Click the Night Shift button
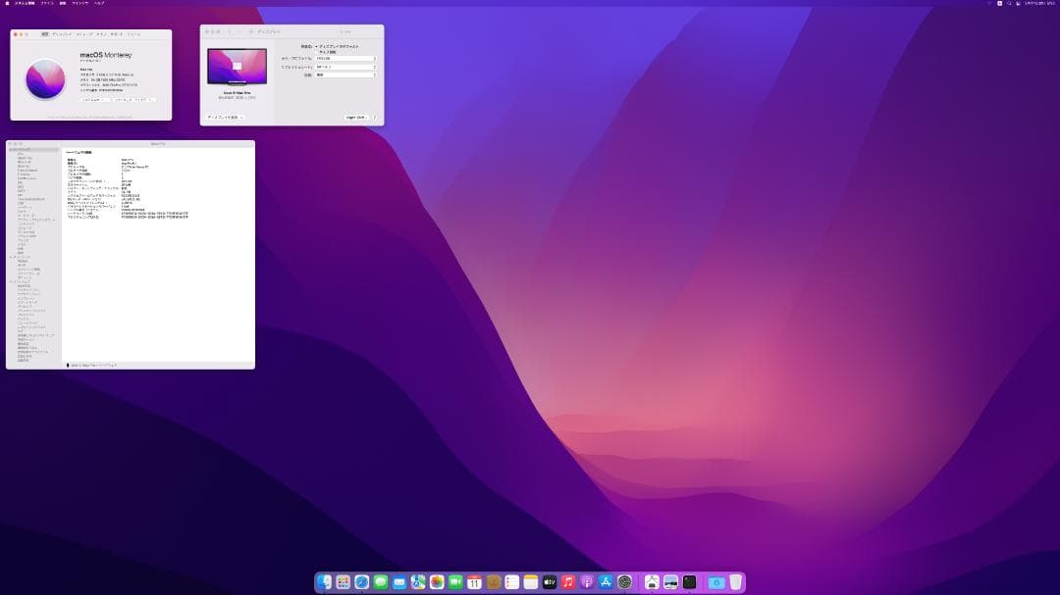 [x=355, y=118]
